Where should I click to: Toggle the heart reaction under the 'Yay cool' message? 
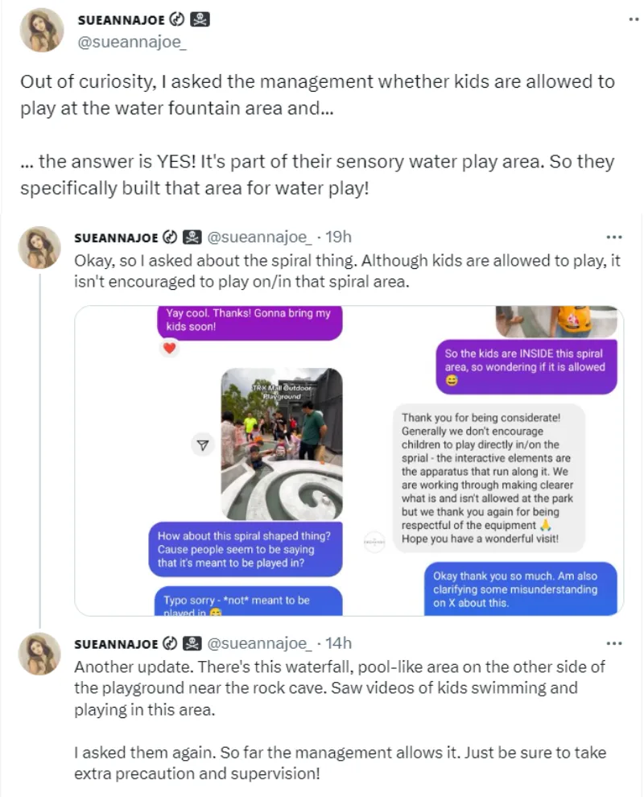click(169, 349)
